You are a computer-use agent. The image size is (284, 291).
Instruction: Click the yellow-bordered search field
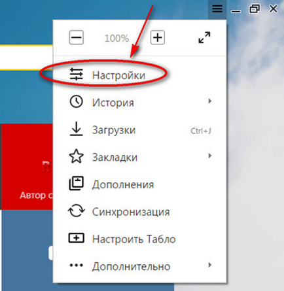click(x=26, y=58)
